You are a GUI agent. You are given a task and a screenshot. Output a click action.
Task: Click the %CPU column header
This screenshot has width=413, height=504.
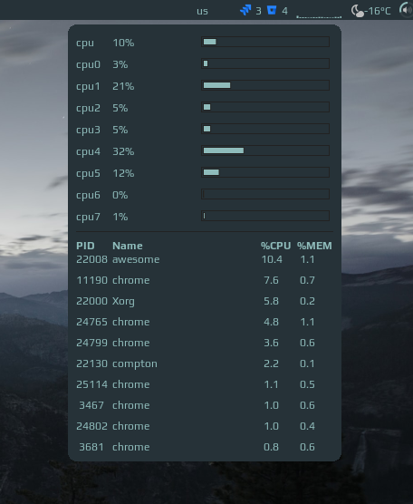(275, 246)
